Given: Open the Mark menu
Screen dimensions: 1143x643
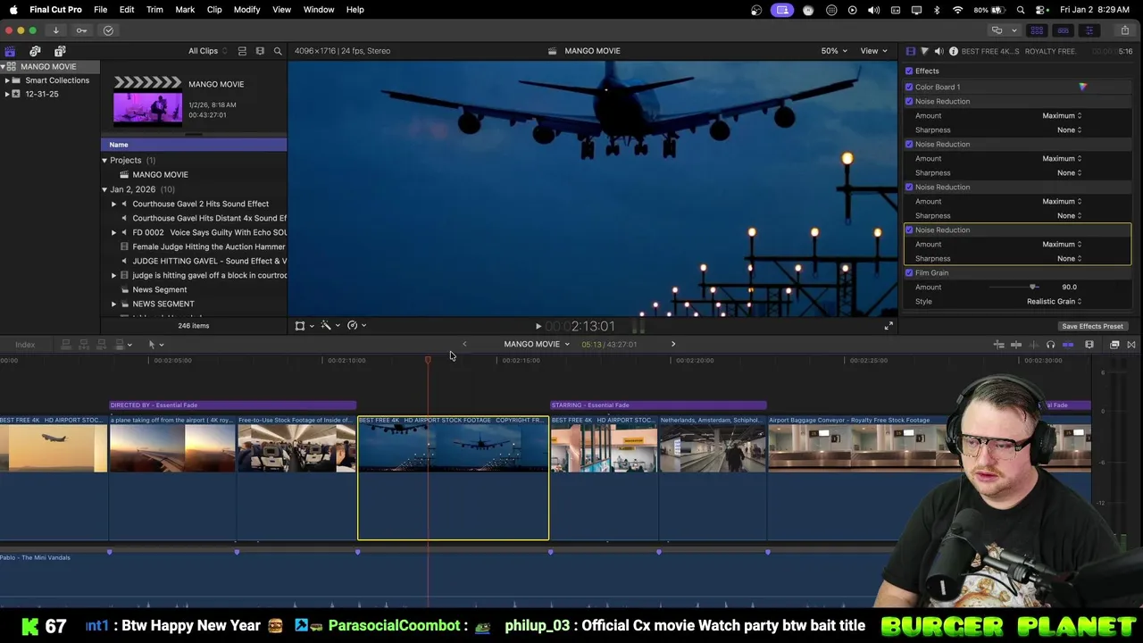Looking at the screenshot, I should [185, 10].
